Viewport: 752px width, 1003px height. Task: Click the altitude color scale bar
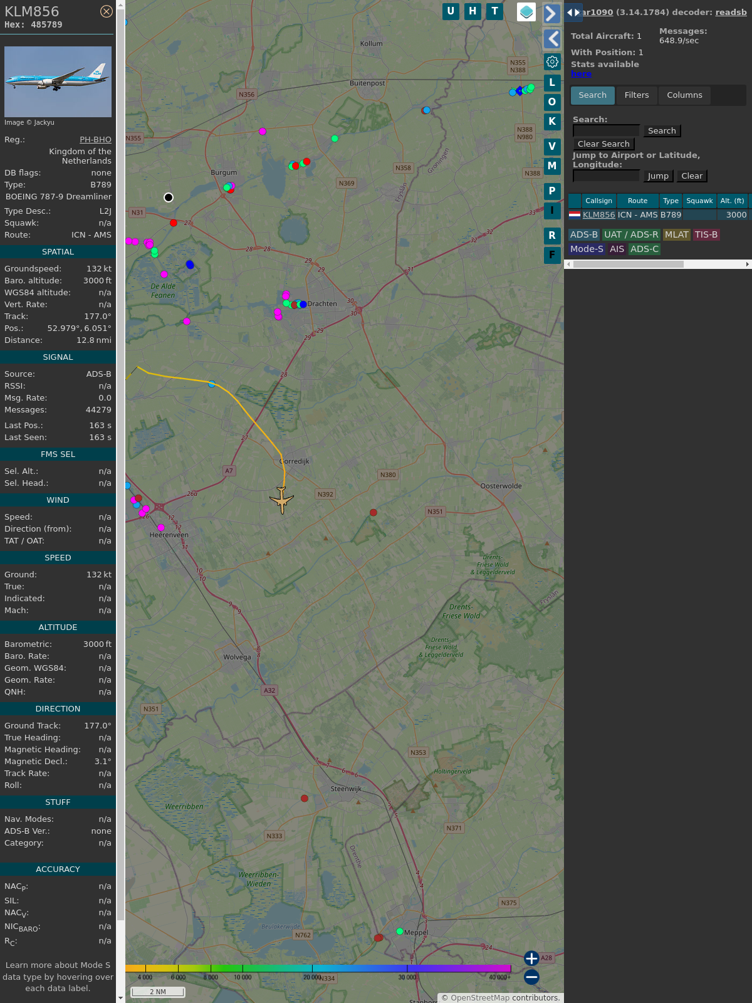tap(318, 969)
